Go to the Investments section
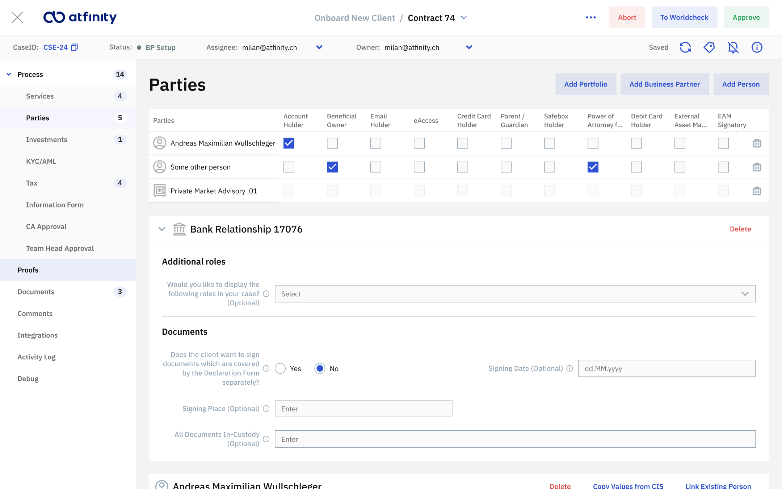 68,139
